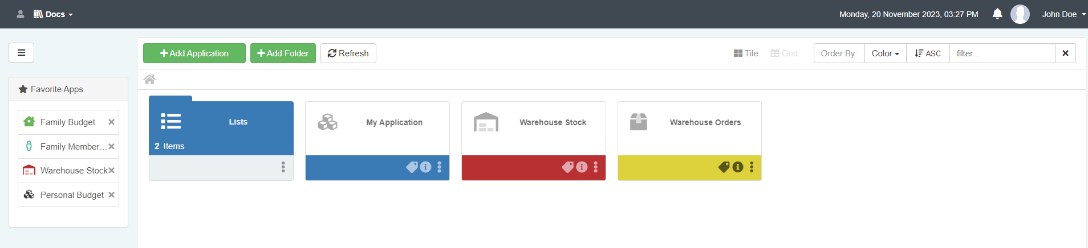1088x248 pixels.
Task: Open Personal Budget from Favorite Apps
Action: point(72,195)
